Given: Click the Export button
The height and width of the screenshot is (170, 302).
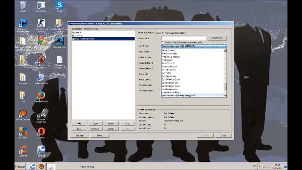Looking at the screenshot, I should (x=111, y=123).
